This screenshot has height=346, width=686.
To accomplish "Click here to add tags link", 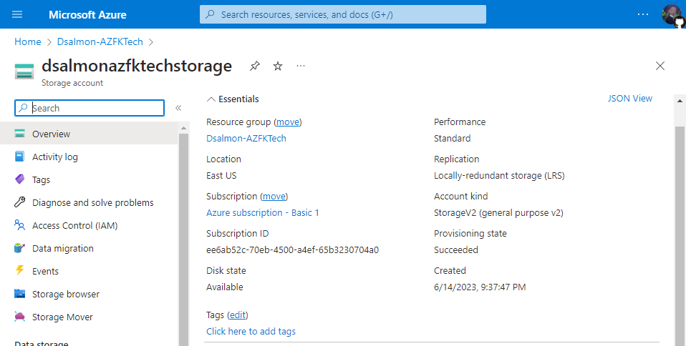I will 251,332.
